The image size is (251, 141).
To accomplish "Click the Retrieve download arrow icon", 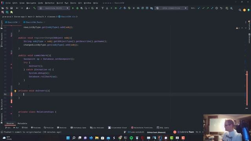I will (x=107, y=8).
